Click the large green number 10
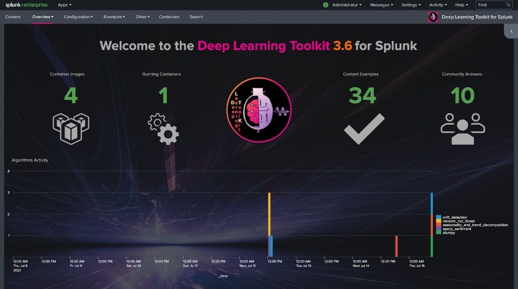Screen dimensions: 518x289 click(462, 96)
